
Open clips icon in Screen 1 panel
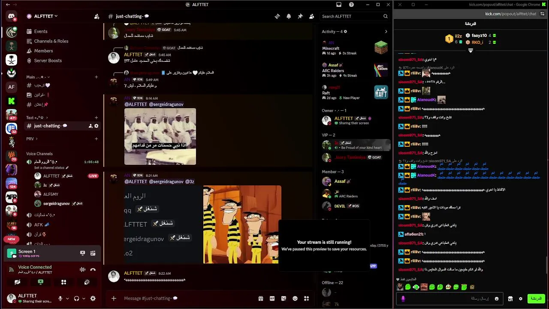coord(93,253)
